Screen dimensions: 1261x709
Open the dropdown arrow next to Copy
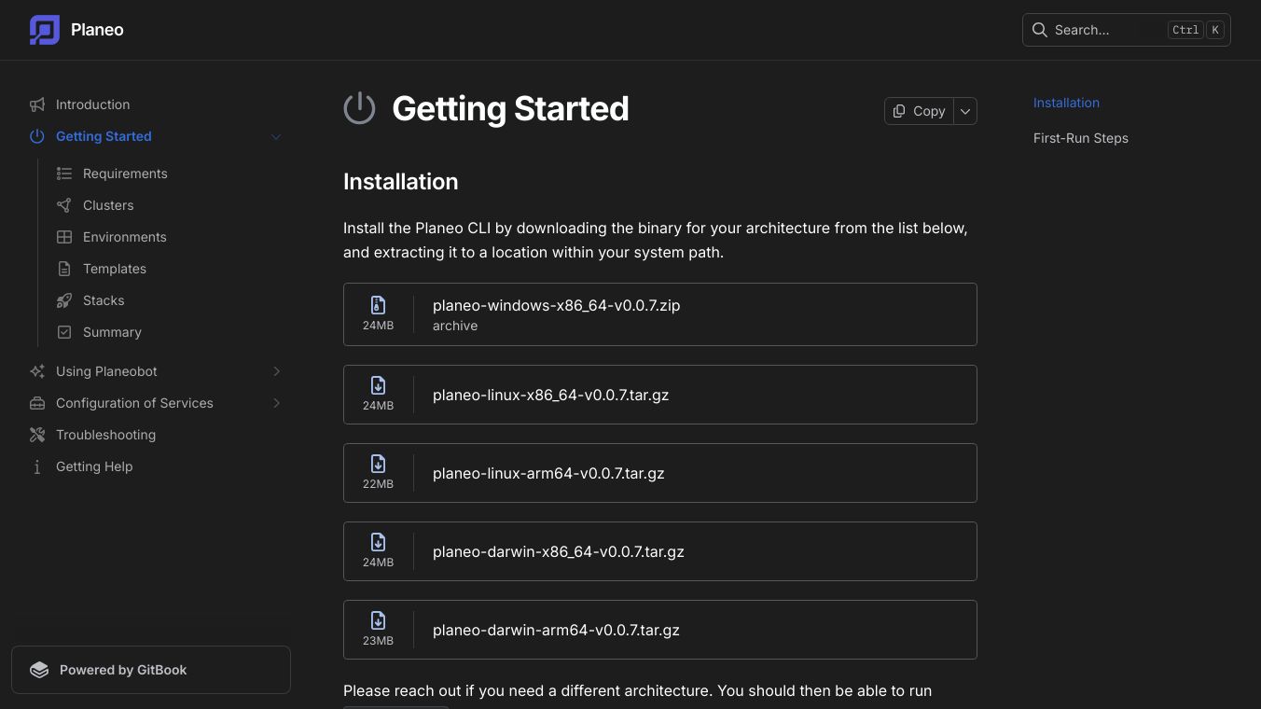[x=965, y=111]
